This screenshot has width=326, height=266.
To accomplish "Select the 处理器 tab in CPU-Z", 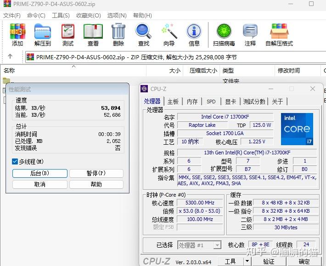I will 152,101.
